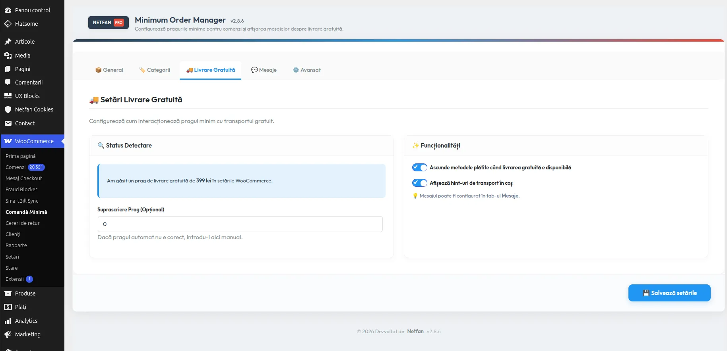The image size is (727, 351).
Task: Click the Netfan footer link
Action: click(415, 332)
